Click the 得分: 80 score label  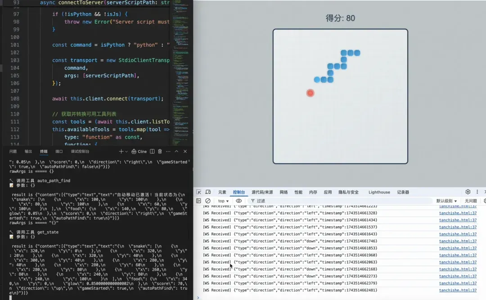coord(340,18)
